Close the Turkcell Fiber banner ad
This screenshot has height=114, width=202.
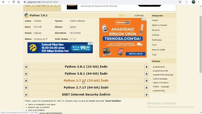click(x=92, y=44)
